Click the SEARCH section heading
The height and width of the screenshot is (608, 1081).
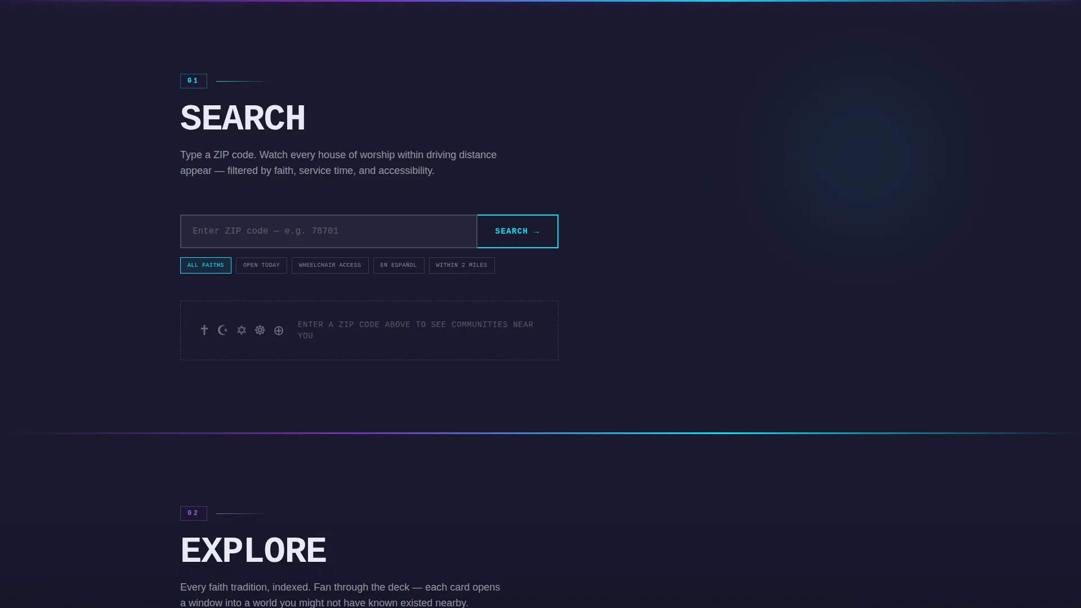point(243,118)
